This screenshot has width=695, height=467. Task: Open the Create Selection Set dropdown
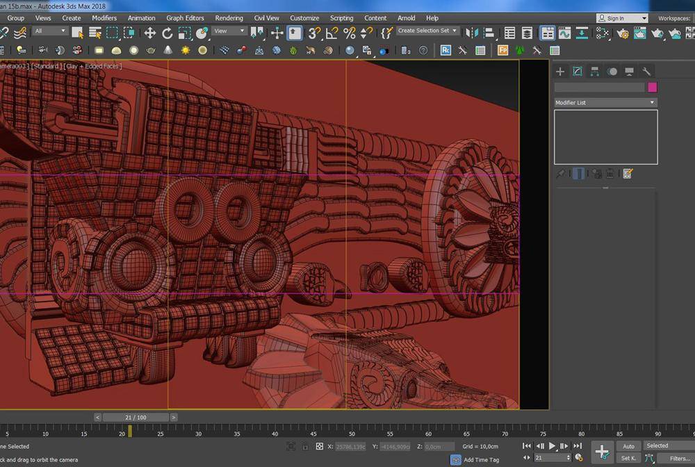(427, 31)
